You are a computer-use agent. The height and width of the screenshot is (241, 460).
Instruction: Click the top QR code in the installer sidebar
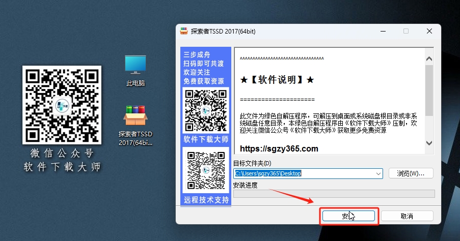click(206, 110)
